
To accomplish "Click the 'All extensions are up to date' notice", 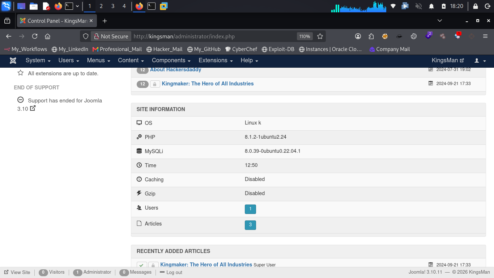I will (x=63, y=73).
